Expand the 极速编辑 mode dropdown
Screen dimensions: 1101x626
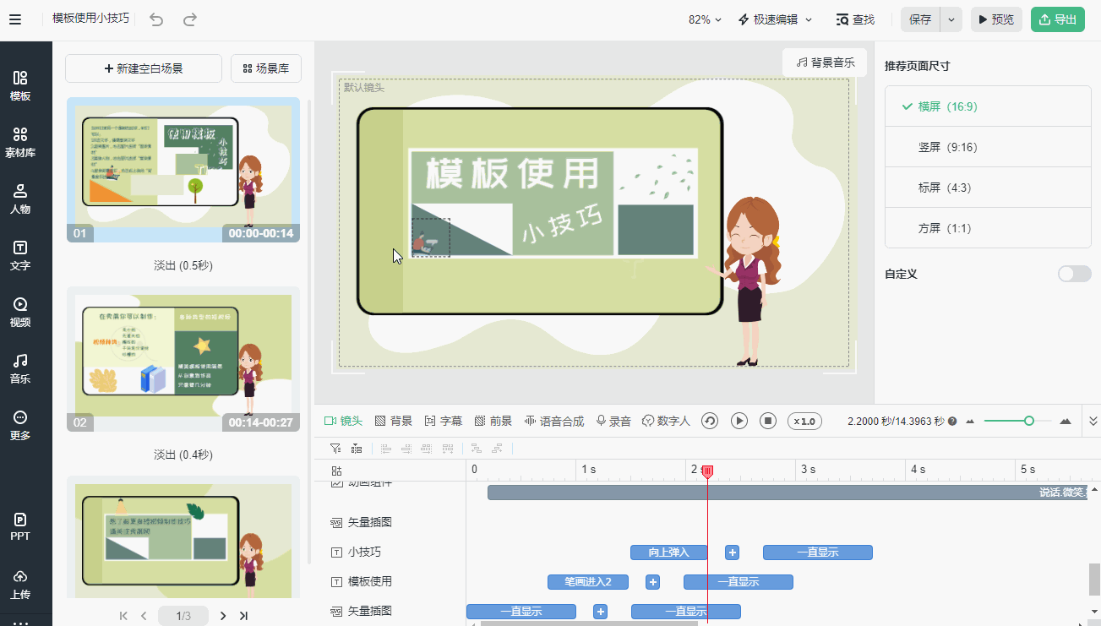[x=775, y=19]
